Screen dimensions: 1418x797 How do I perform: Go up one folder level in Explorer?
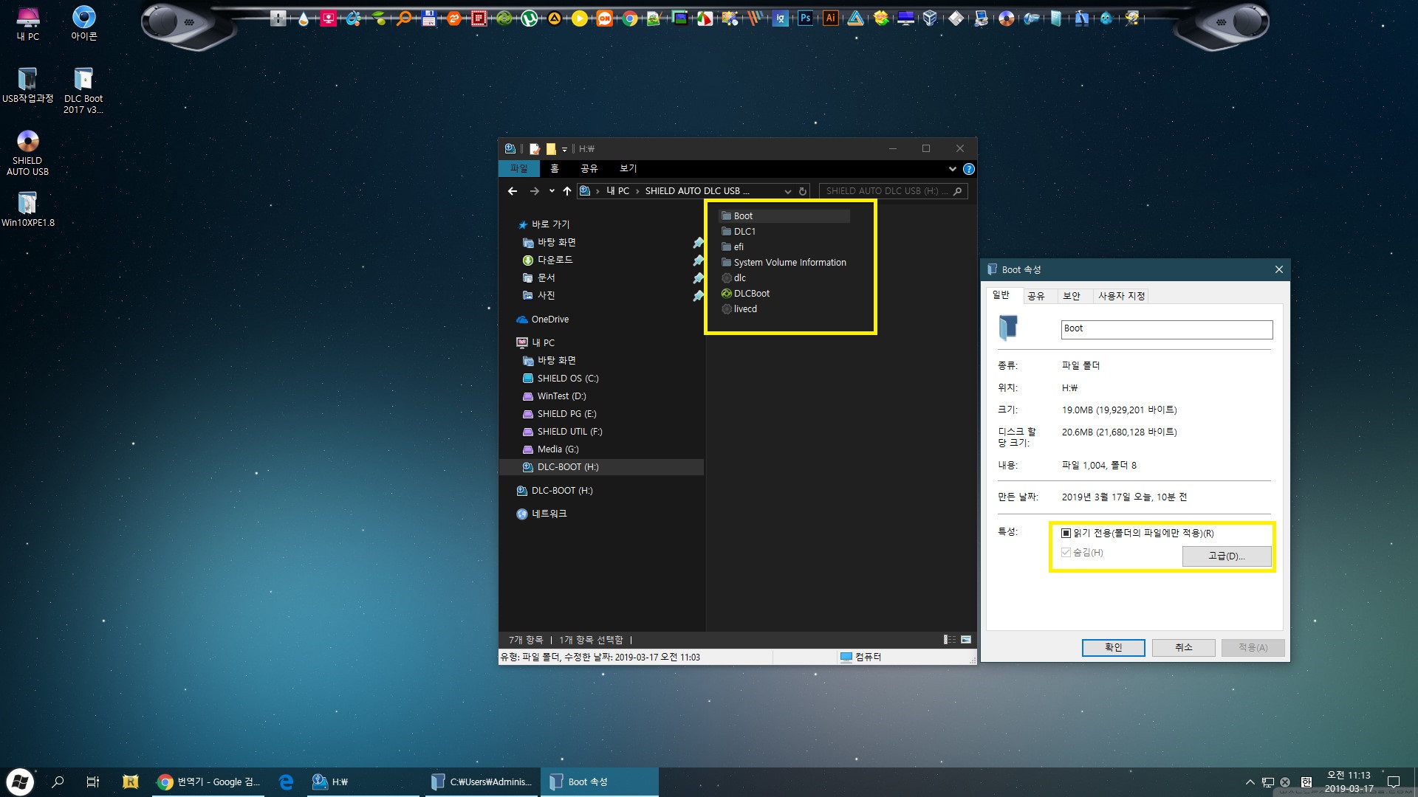(x=567, y=191)
